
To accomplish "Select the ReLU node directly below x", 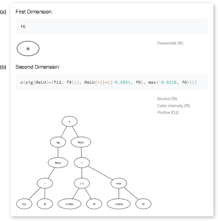I will pyautogui.click(x=81, y=142).
